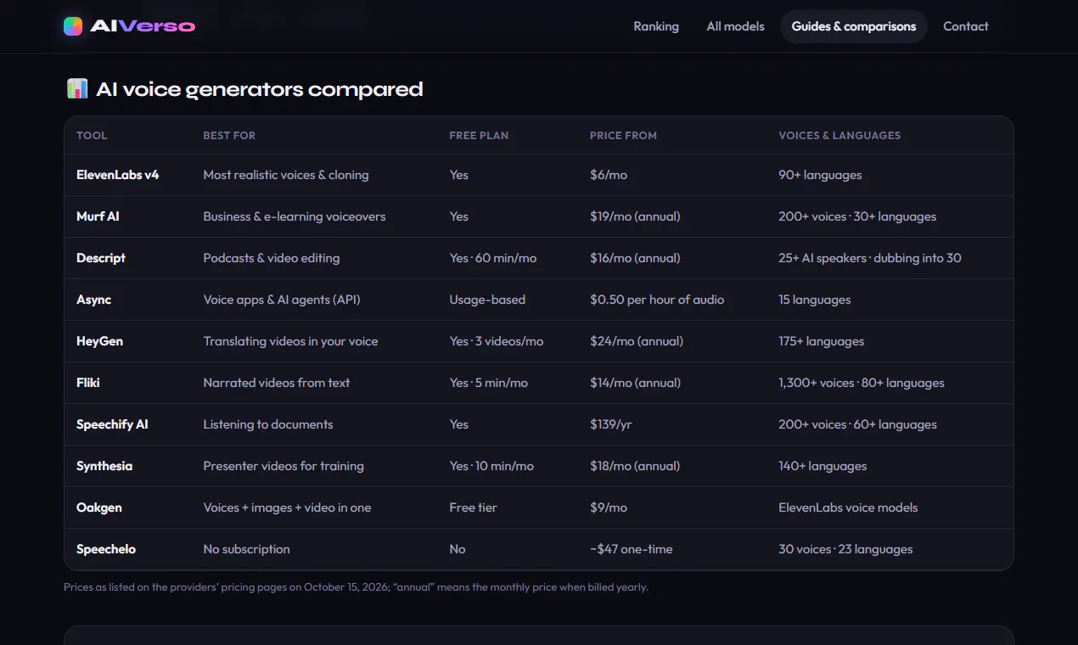Click the VOICES & LANGUAGES column header
The width and height of the screenshot is (1078, 645).
839,135
